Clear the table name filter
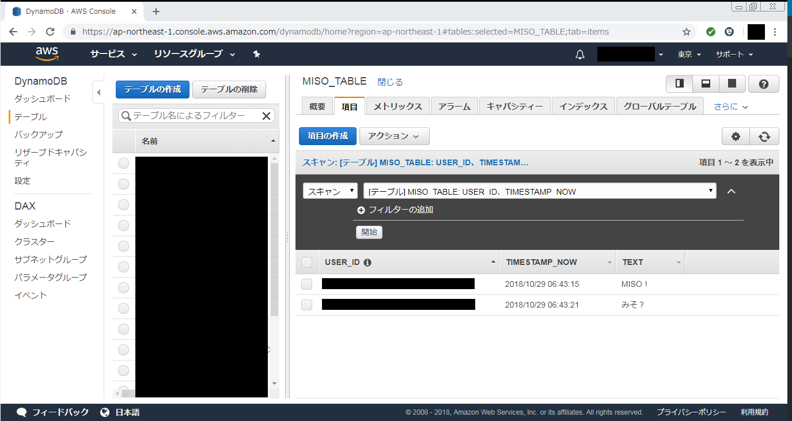The image size is (792, 421). [x=266, y=116]
